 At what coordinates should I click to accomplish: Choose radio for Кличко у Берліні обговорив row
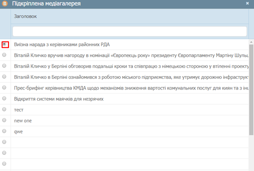click(4, 66)
